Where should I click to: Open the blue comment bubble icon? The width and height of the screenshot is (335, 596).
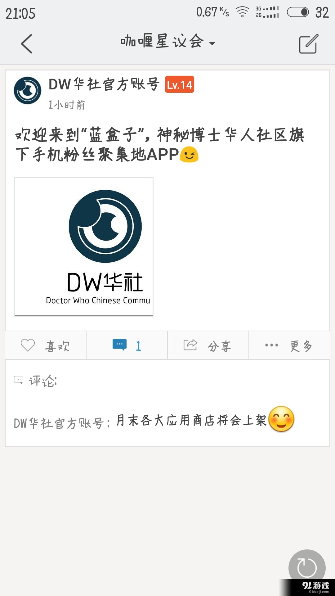pos(119,345)
